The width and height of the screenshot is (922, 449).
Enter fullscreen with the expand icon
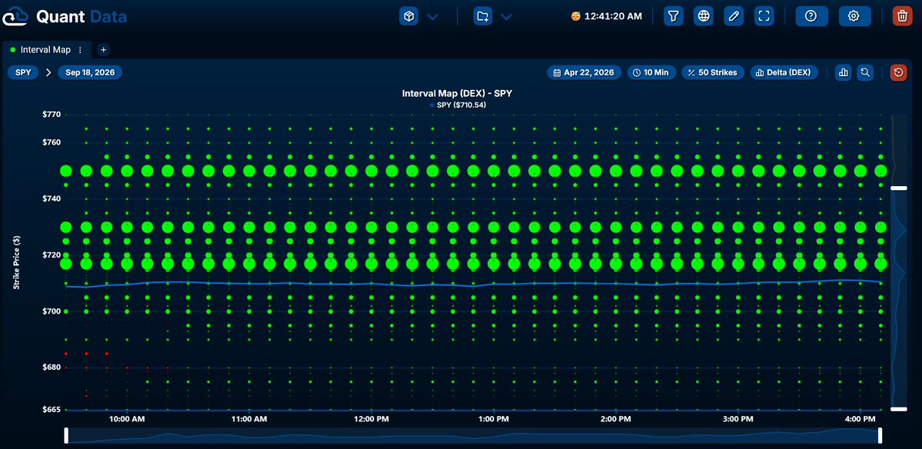coord(763,16)
